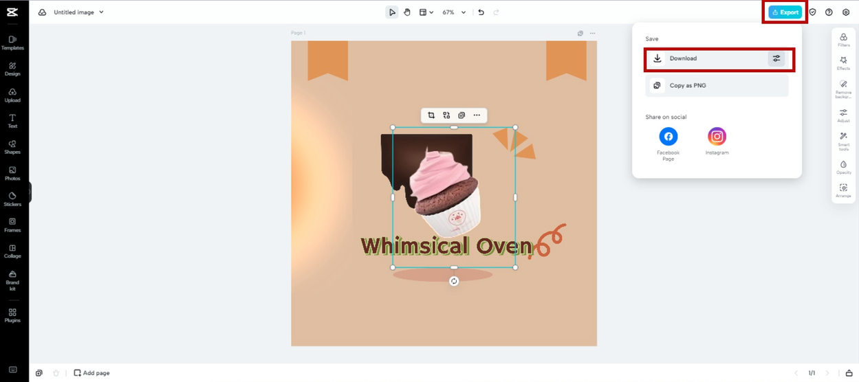
Task: Click the bottom-right pages panel icon
Action: tap(849, 373)
